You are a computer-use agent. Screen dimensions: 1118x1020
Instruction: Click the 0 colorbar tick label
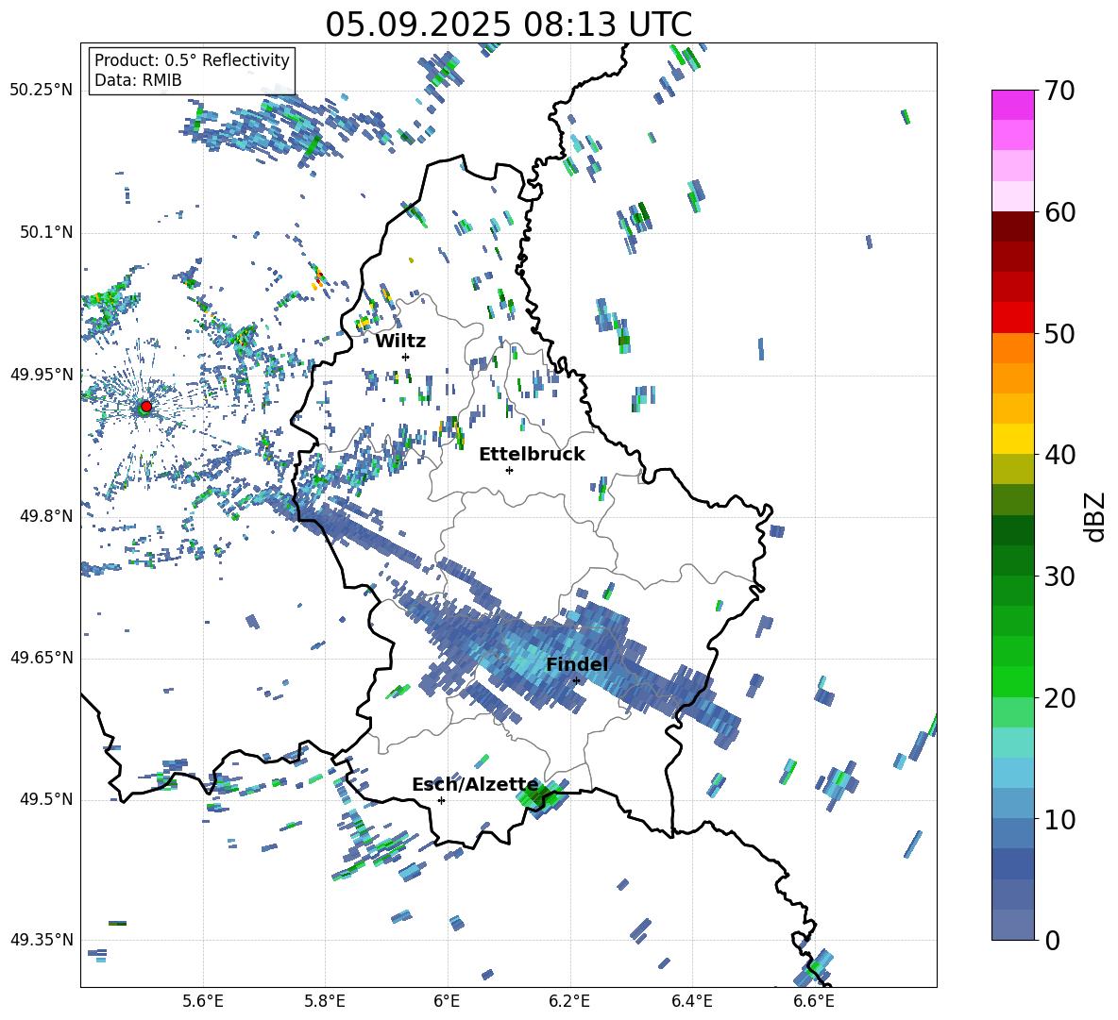tap(1052, 941)
